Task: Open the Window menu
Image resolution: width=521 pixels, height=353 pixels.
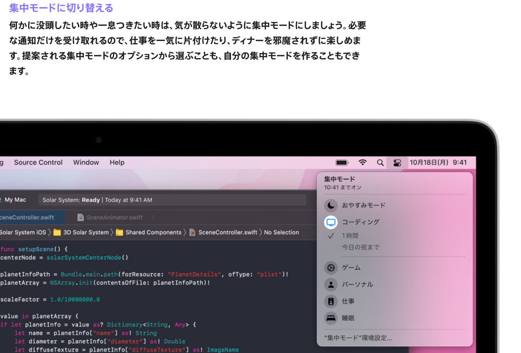Action: pyautogui.click(x=86, y=162)
